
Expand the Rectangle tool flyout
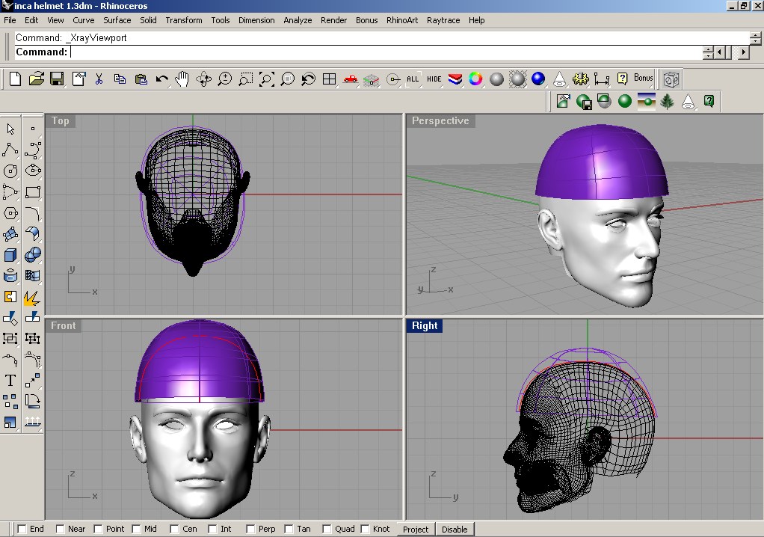pyautogui.click(x=32, y=192)
